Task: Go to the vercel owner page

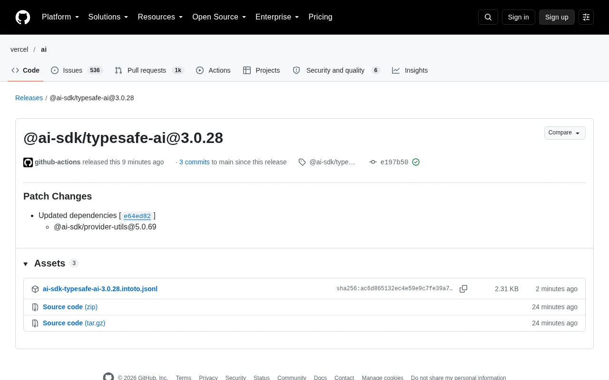Action: (x=20, y=49)
